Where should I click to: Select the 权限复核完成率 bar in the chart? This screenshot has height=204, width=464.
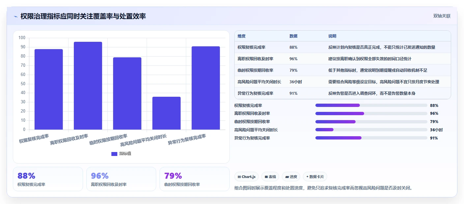[x=49, y=89]
